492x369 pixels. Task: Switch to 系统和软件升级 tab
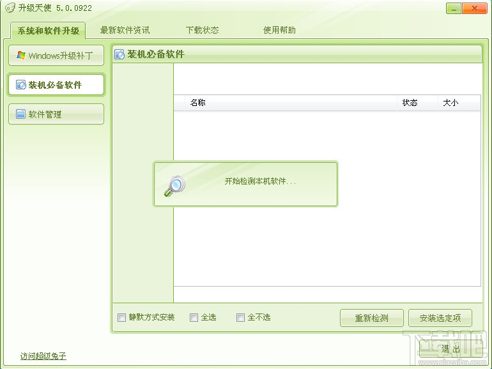click(48, 31)
